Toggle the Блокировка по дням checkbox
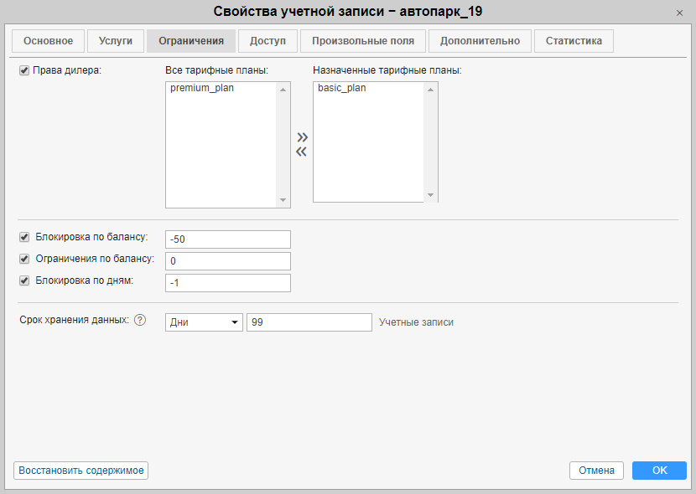Image resolution: width=696 pixels, height=494 pixels. pos(24,280)
